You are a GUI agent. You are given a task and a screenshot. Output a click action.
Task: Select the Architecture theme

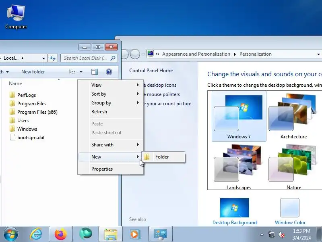(x=294, y=116)
